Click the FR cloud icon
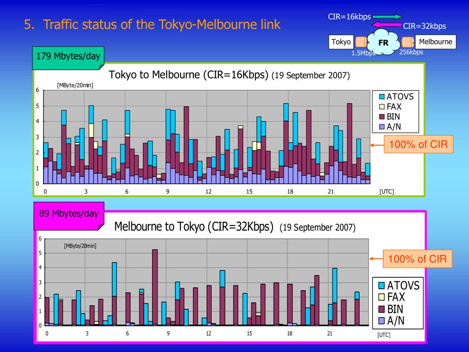469x352 pixels. 383,42
